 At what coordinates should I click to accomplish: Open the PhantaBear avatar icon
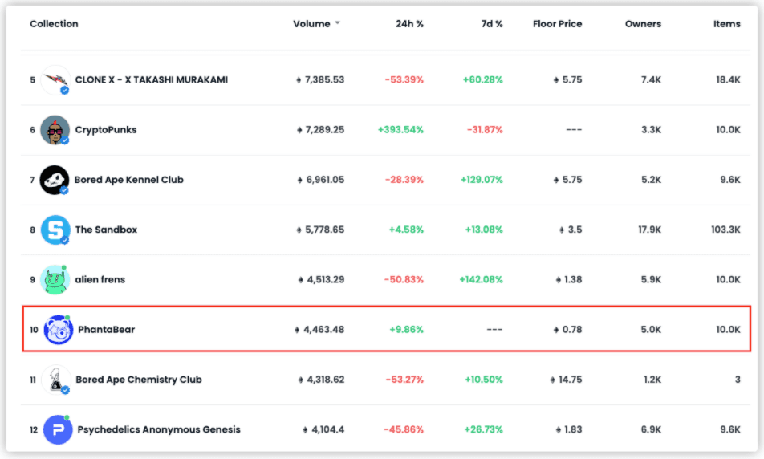pos(58,330)
